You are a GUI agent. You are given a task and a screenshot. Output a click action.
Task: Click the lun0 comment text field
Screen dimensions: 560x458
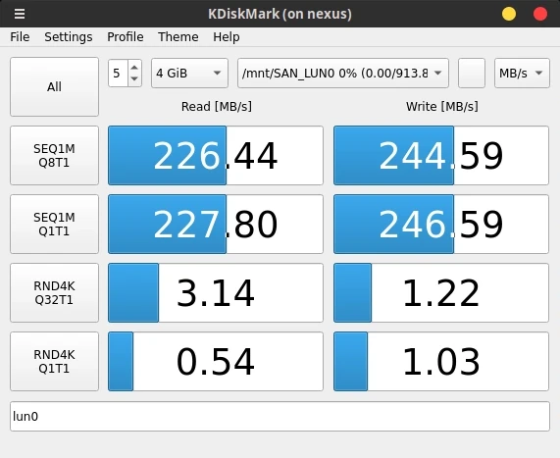pos(280,416)
